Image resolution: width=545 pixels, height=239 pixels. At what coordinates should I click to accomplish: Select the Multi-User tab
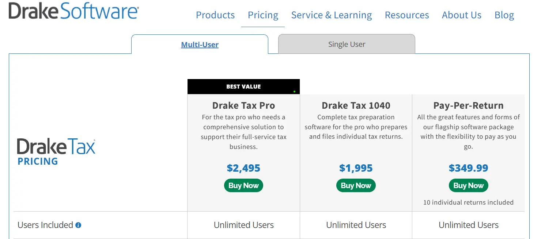(200, 44)
